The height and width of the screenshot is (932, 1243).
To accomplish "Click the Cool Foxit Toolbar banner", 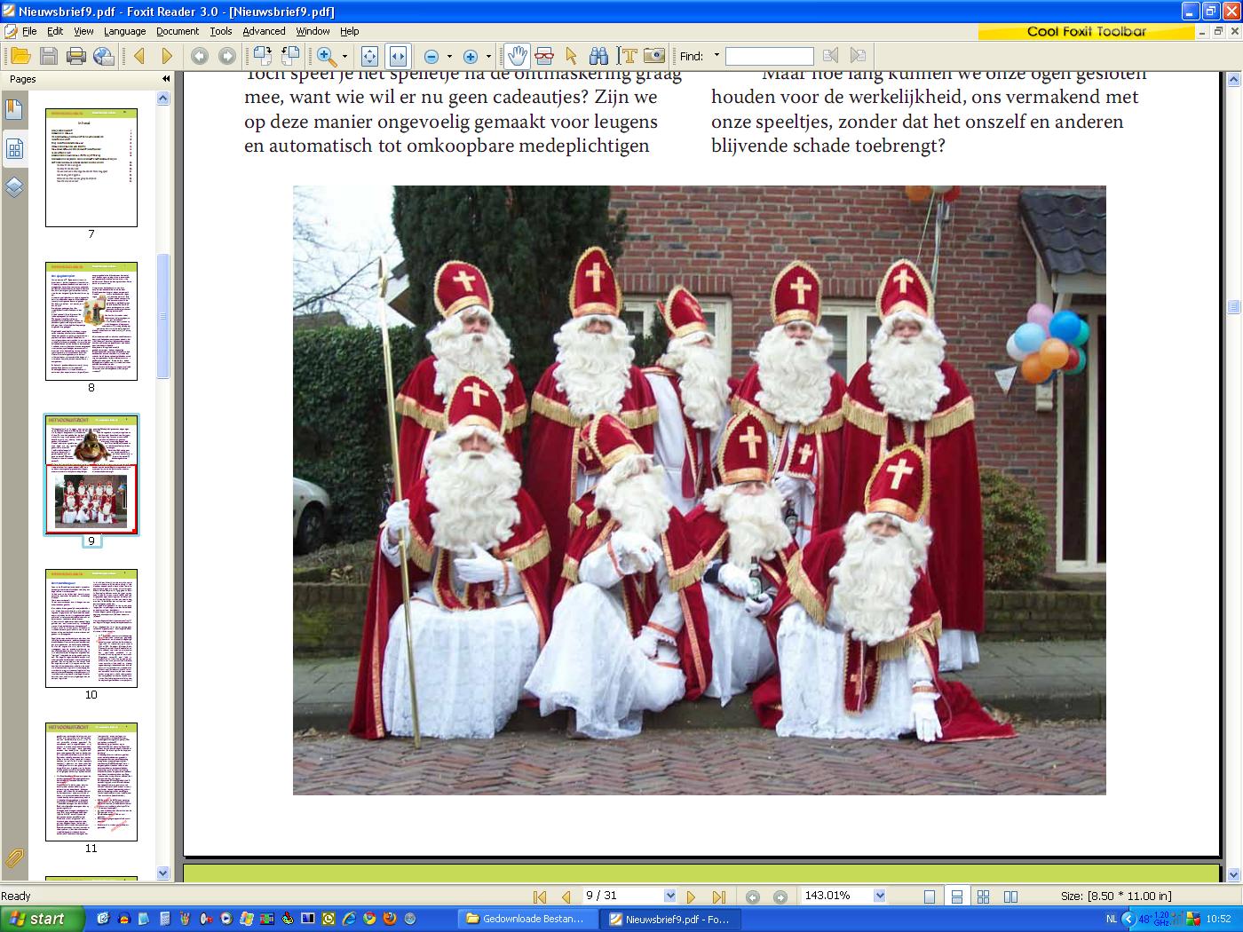I will coord(1087,32).
